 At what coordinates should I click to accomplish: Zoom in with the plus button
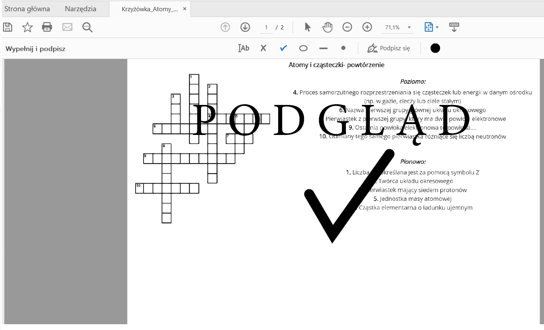click(367, 27)
